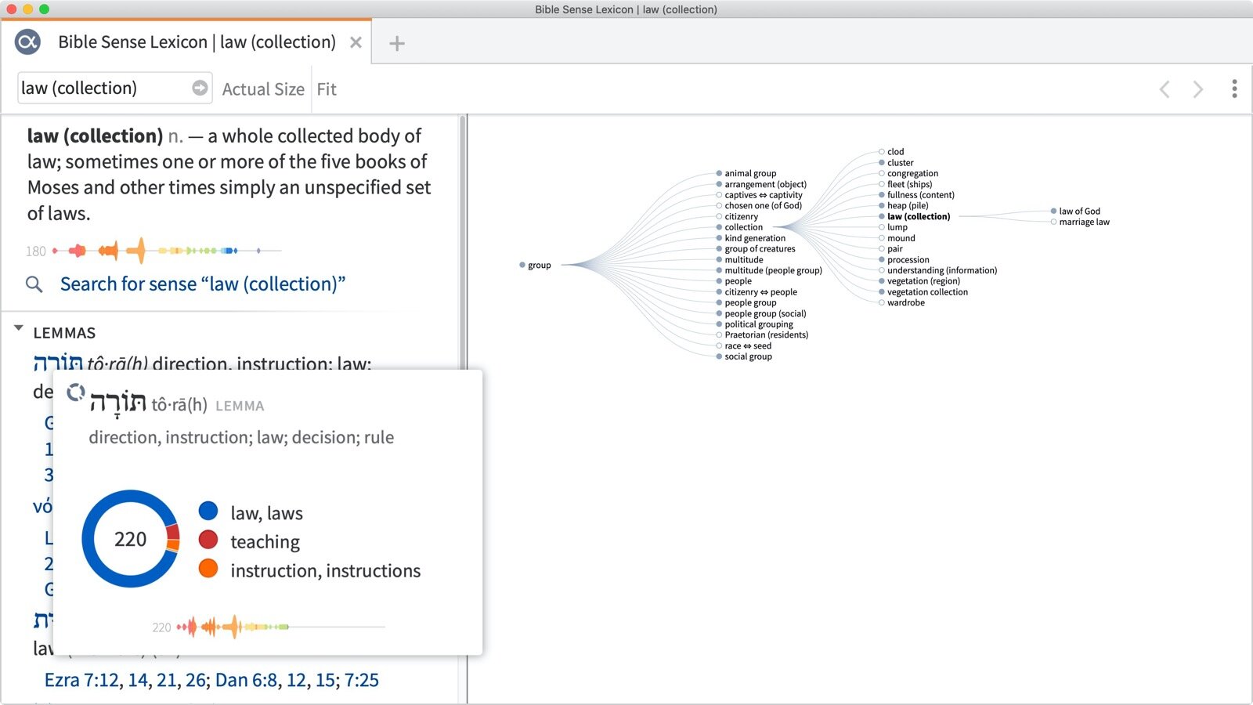Select the vegetation (region) node
Viewport: 1253px width, 705px height.
pos(919,281)
